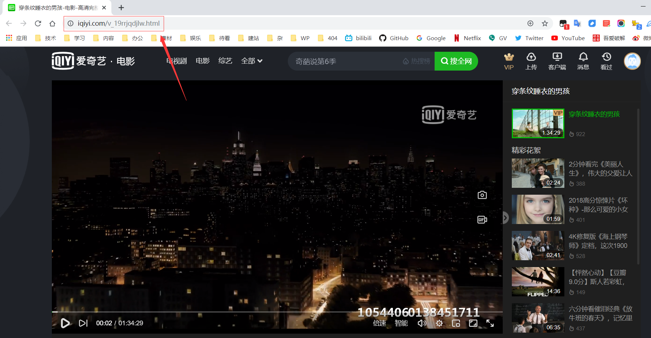Image resolution: width=651 pixels, height=338 pixels.
Task: Open the Google Translate extension
Action: 577,24
